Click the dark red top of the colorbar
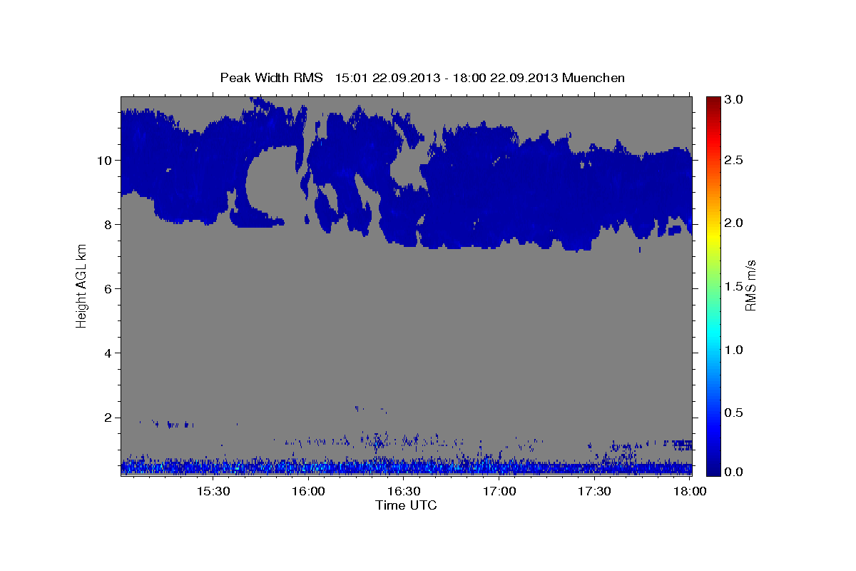 pyautogui.click(x=713, y=101)
